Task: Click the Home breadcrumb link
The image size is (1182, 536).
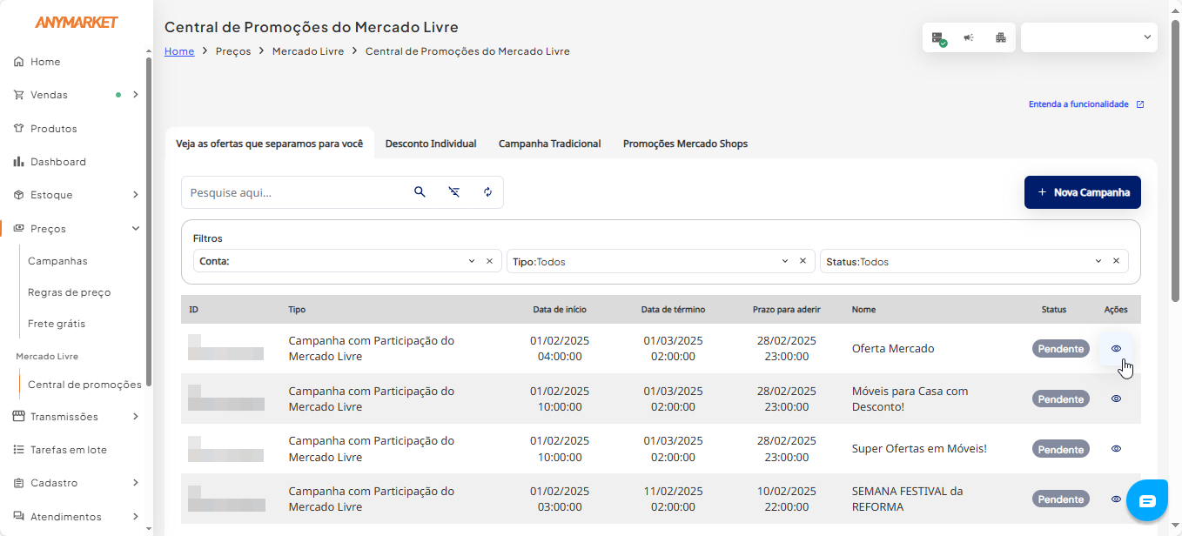Action: [179, 51]
